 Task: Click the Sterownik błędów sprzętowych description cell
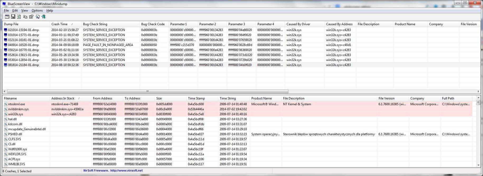coord(329,134)
